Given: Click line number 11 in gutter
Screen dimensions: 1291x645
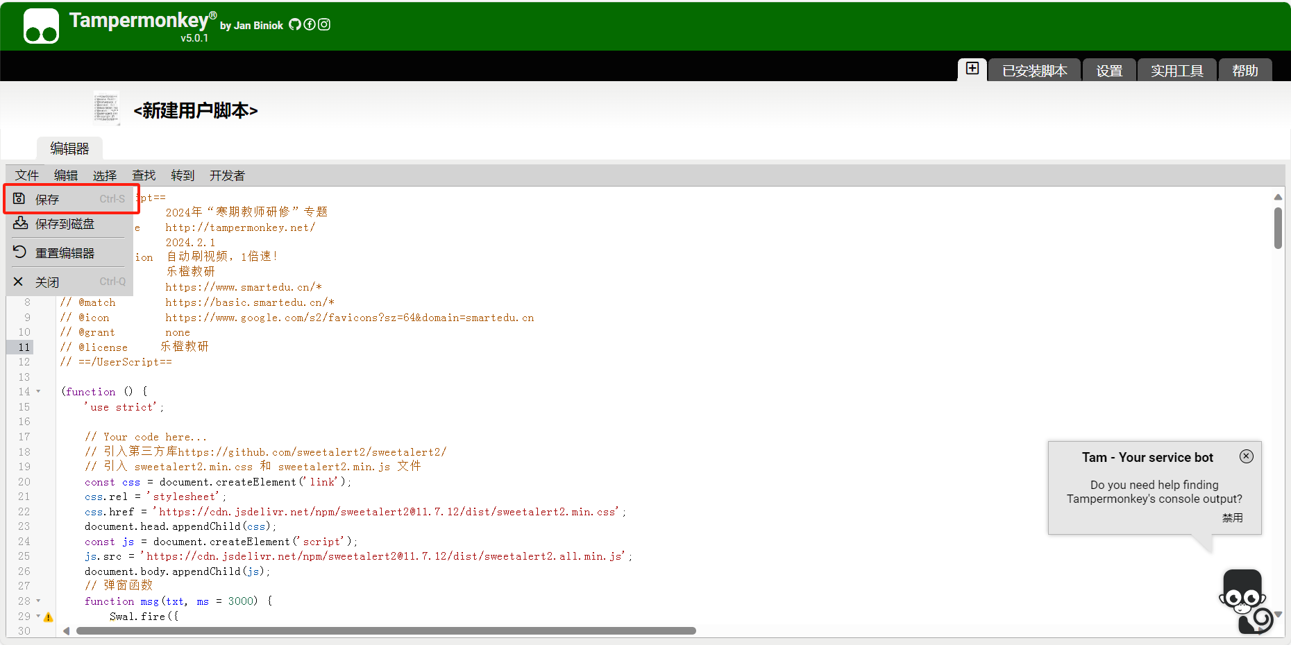Looking at the screenshot, I should click(x=24, y=347).
